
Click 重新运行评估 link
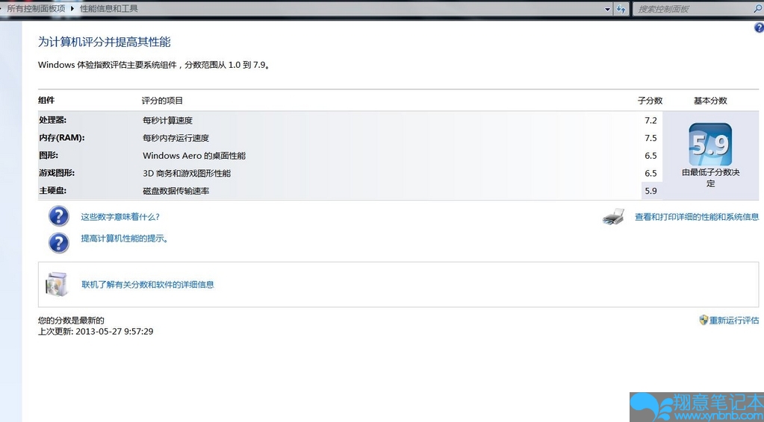(x=734, y=321)
